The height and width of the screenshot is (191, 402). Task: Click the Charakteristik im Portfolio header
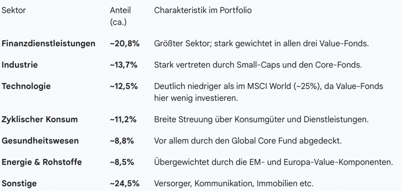pos(203,10)
